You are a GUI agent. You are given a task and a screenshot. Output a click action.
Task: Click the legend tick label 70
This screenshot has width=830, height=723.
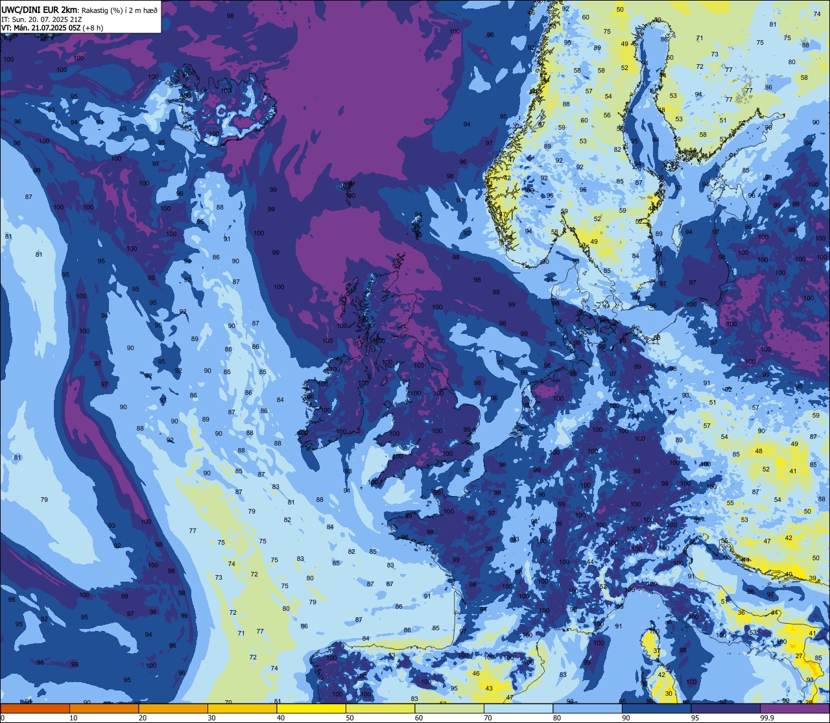point(488,718)
